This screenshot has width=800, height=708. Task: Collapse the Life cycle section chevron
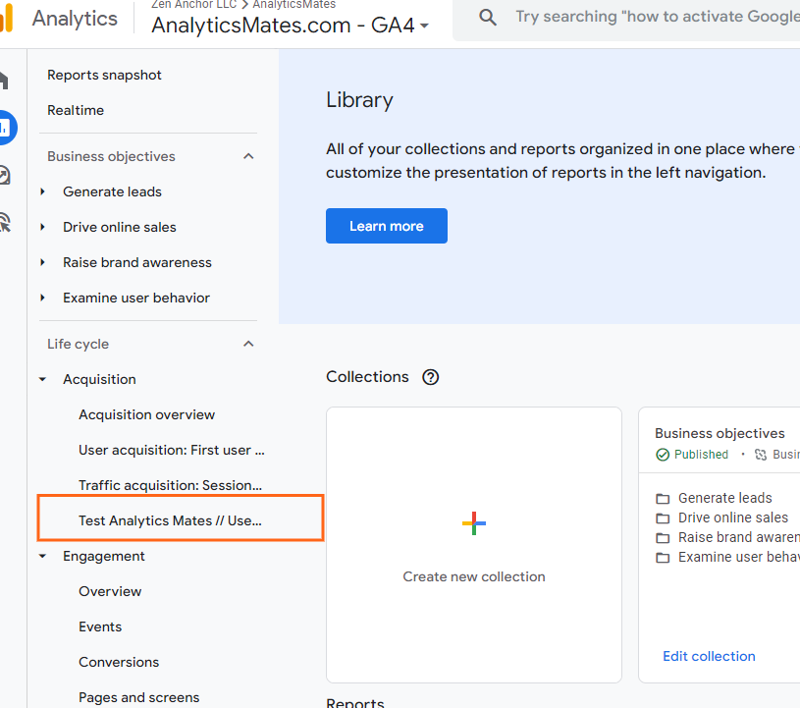(x=248, y=344)
